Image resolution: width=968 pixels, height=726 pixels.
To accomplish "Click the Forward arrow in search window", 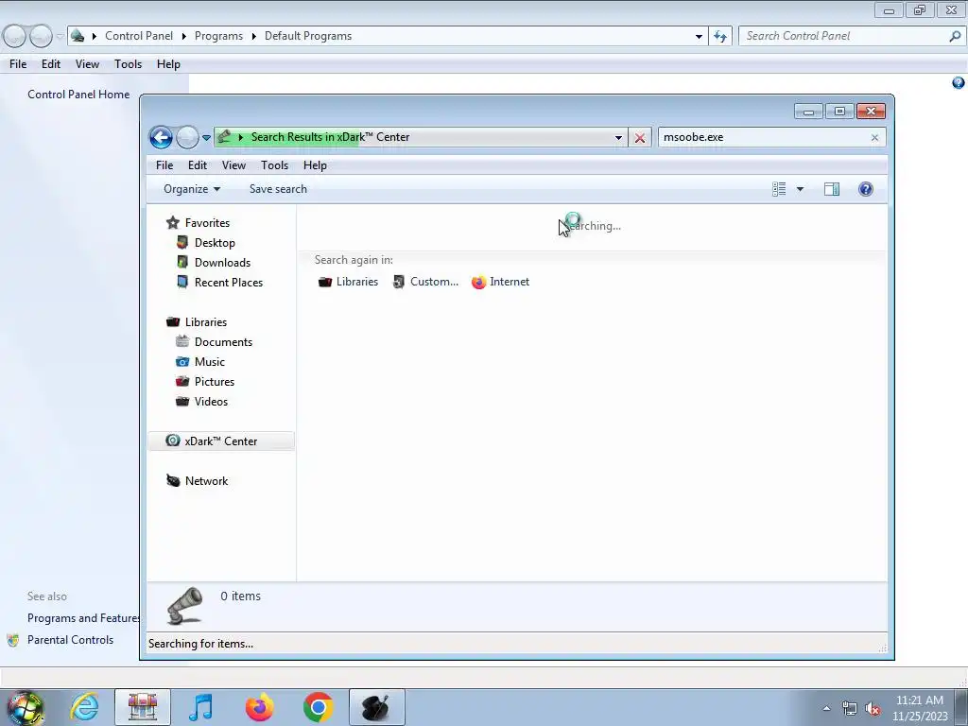I will coord(187,137).
